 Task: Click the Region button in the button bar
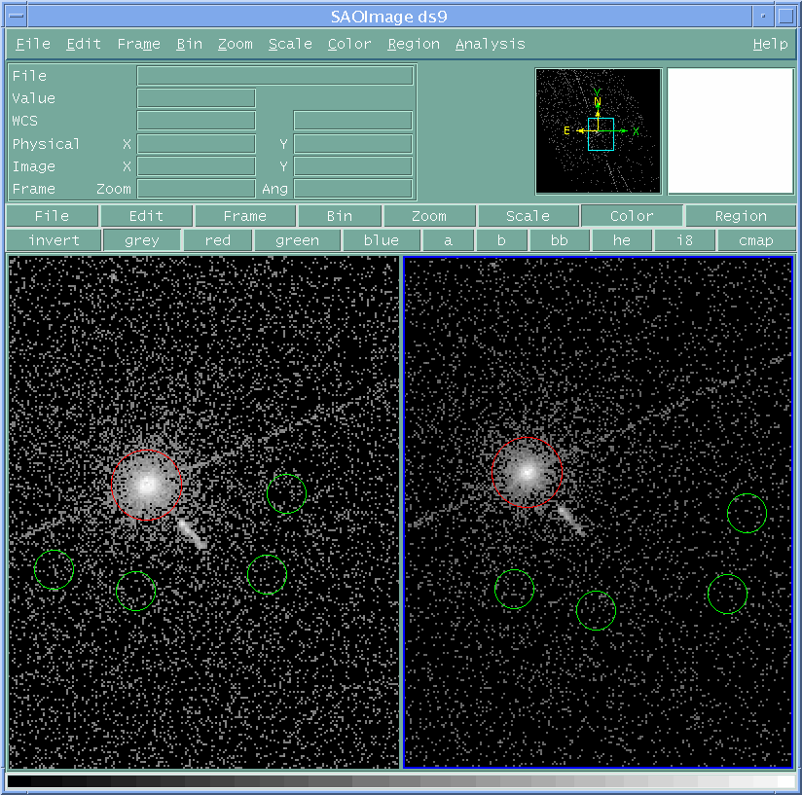coord(741,216)
